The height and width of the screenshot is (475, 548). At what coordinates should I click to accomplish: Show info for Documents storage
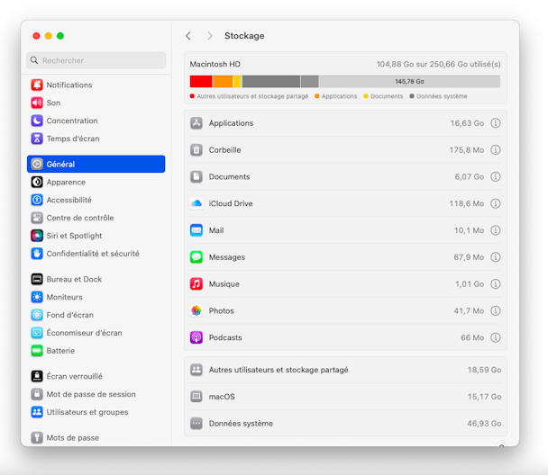[495, 177]
